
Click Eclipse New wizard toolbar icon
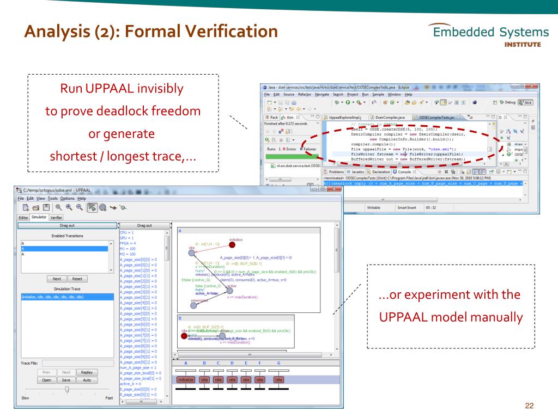tap(269, 102)
